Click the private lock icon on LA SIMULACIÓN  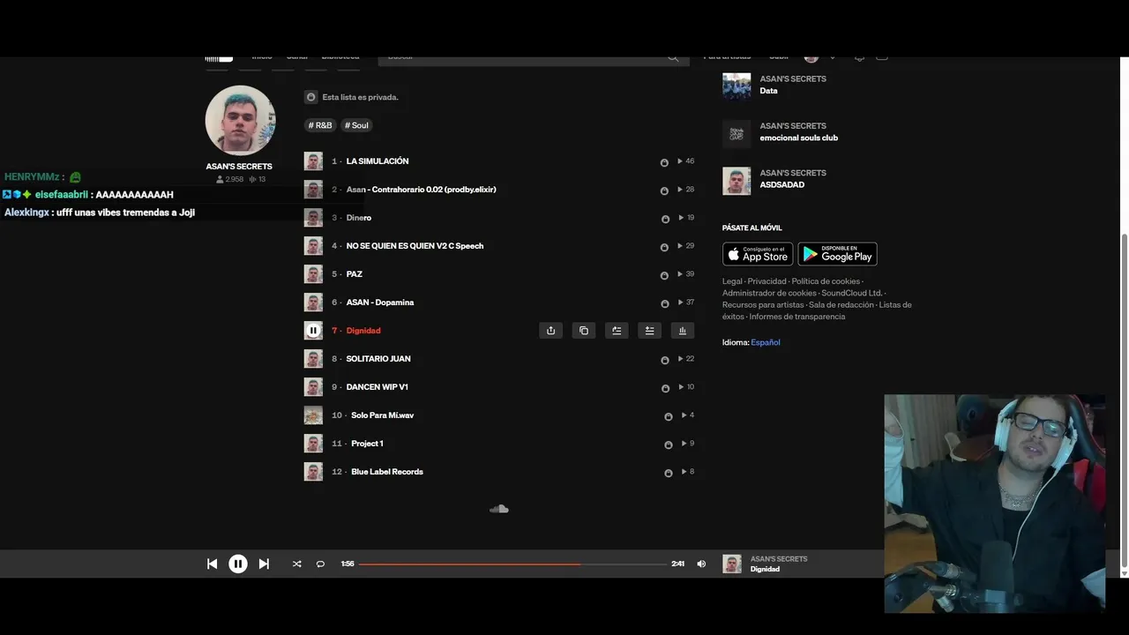pos(664,162)
